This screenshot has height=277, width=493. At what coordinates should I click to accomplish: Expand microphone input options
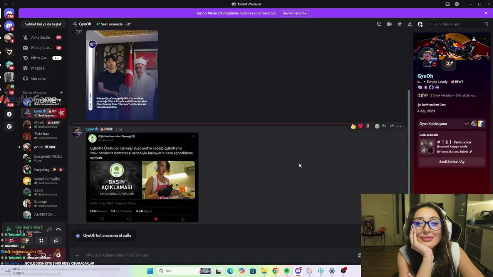[x=35, y=255]
